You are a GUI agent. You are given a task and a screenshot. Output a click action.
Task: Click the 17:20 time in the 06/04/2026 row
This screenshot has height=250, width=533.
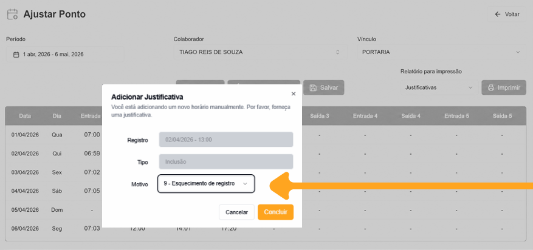tap(229, 229)
